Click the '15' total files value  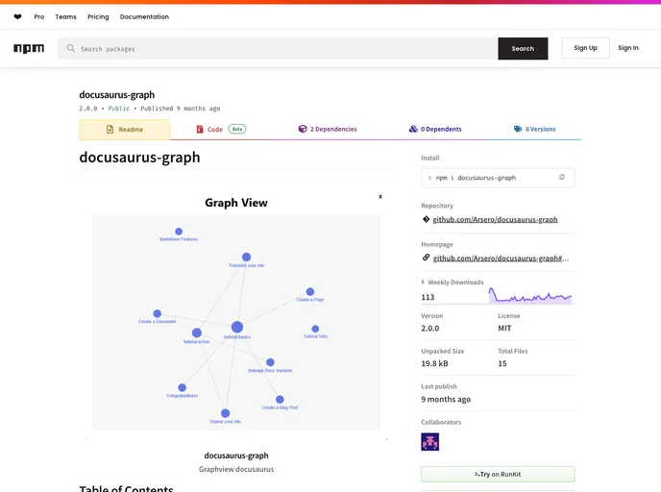[502, 363]
